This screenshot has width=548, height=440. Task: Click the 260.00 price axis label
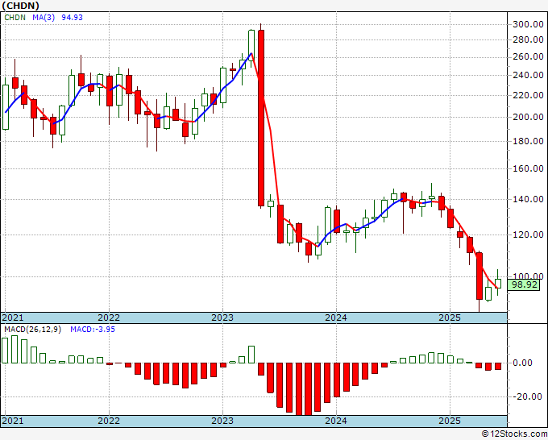point(528,57)
